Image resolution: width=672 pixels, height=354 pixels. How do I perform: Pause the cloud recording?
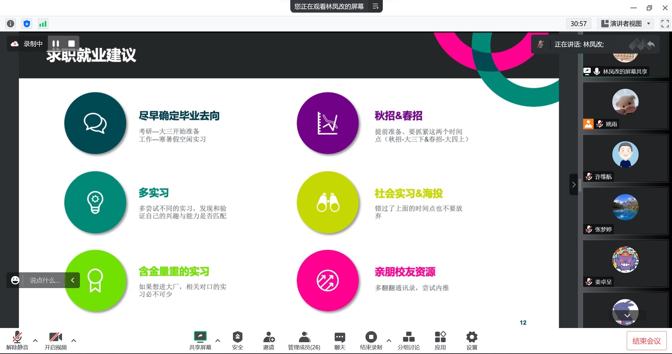pos(56,44)
